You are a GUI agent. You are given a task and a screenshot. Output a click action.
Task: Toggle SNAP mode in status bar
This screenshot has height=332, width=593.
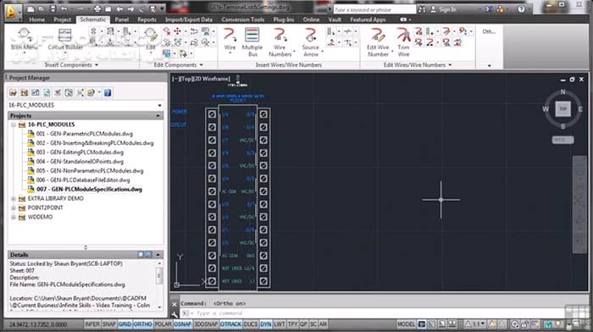(x=109, y=324)
